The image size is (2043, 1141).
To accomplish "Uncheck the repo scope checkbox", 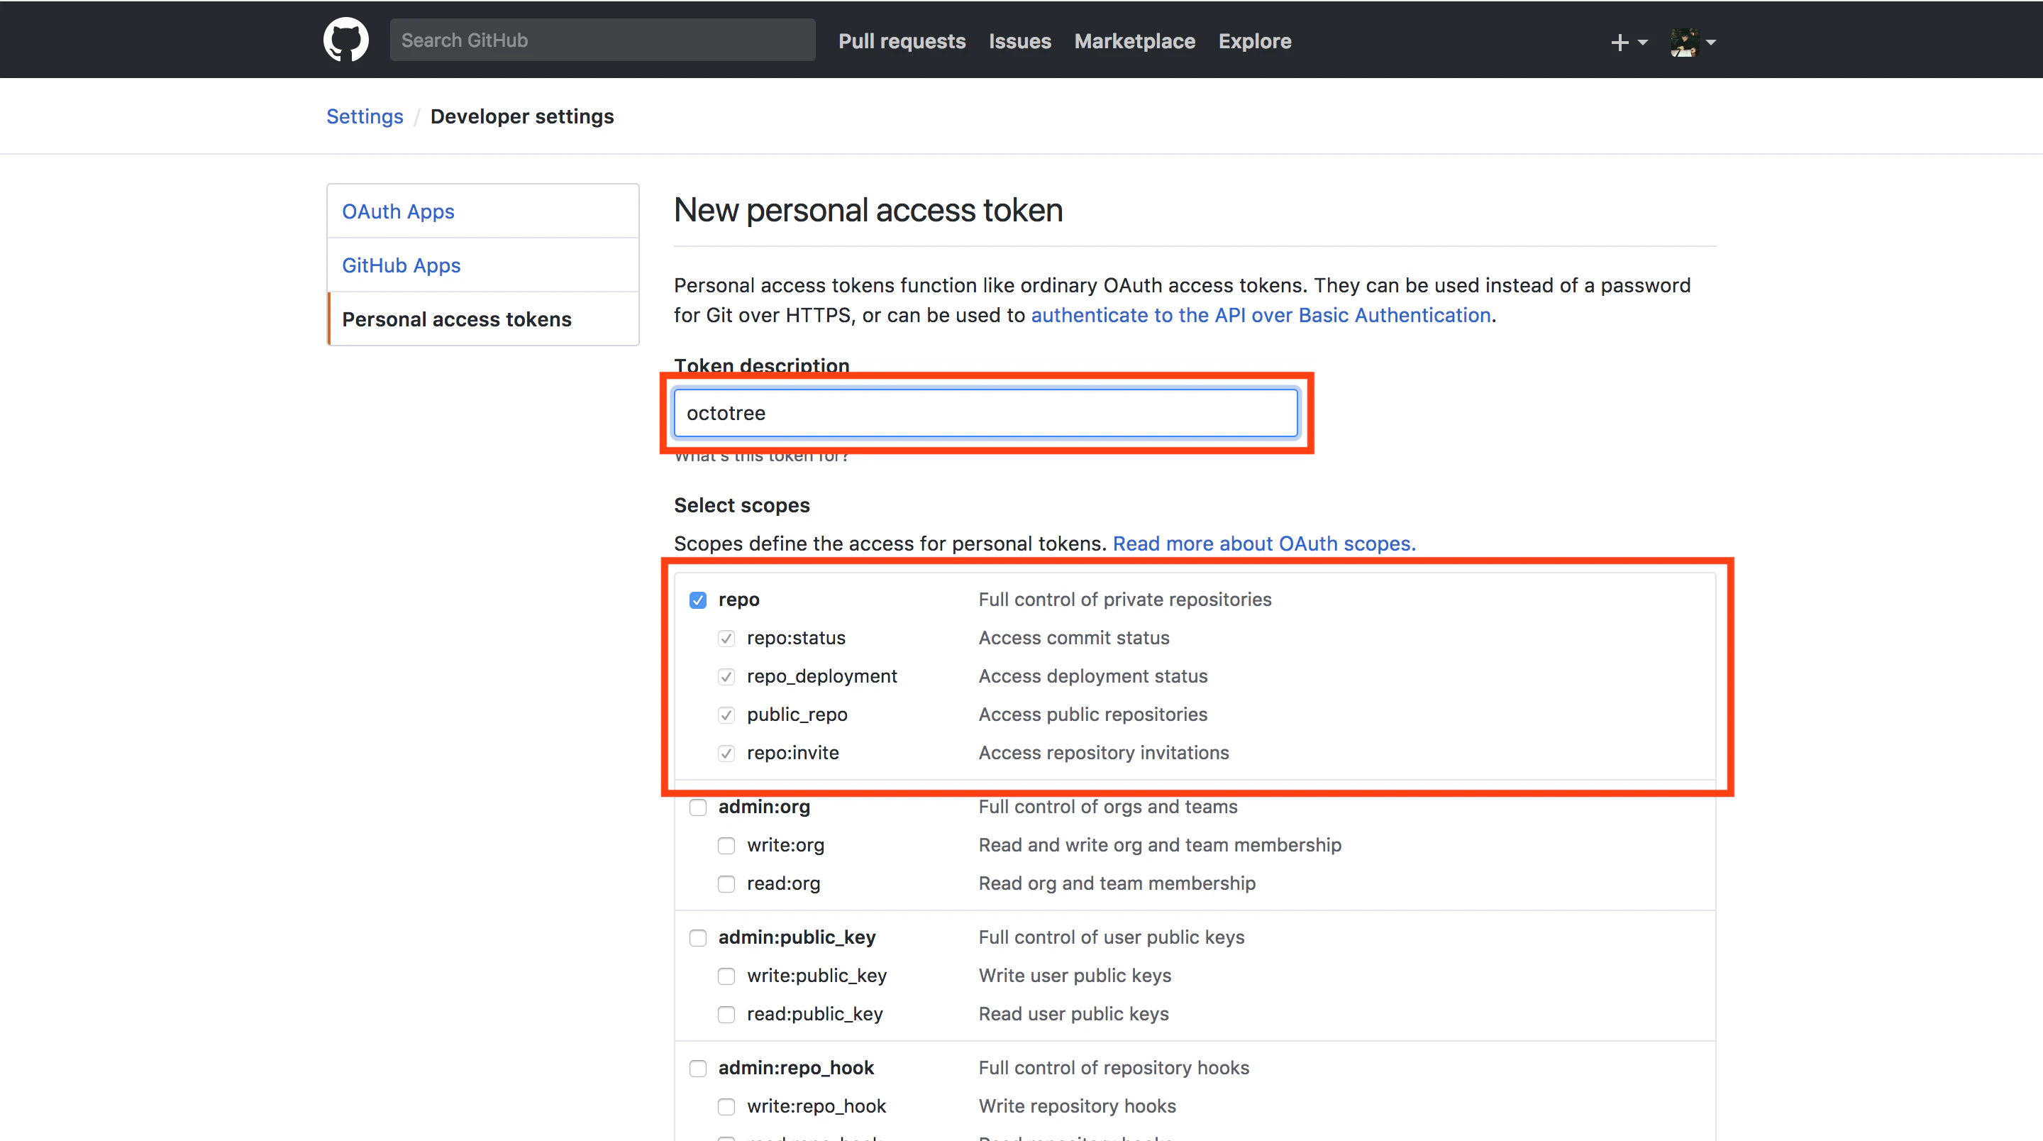I will (698, 600).
